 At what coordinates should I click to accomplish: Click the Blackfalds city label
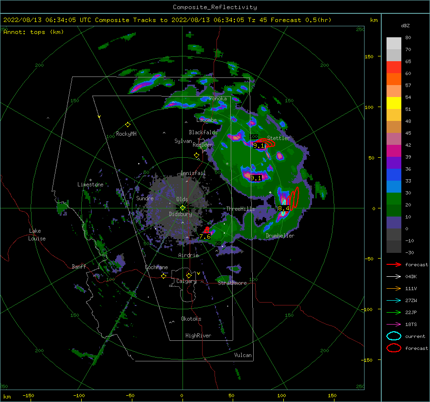[203, 132]
